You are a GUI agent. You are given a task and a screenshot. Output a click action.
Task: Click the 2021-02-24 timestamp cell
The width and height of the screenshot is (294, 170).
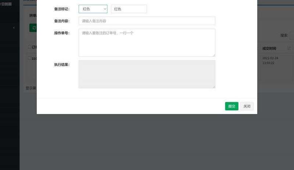click(270, 60)
